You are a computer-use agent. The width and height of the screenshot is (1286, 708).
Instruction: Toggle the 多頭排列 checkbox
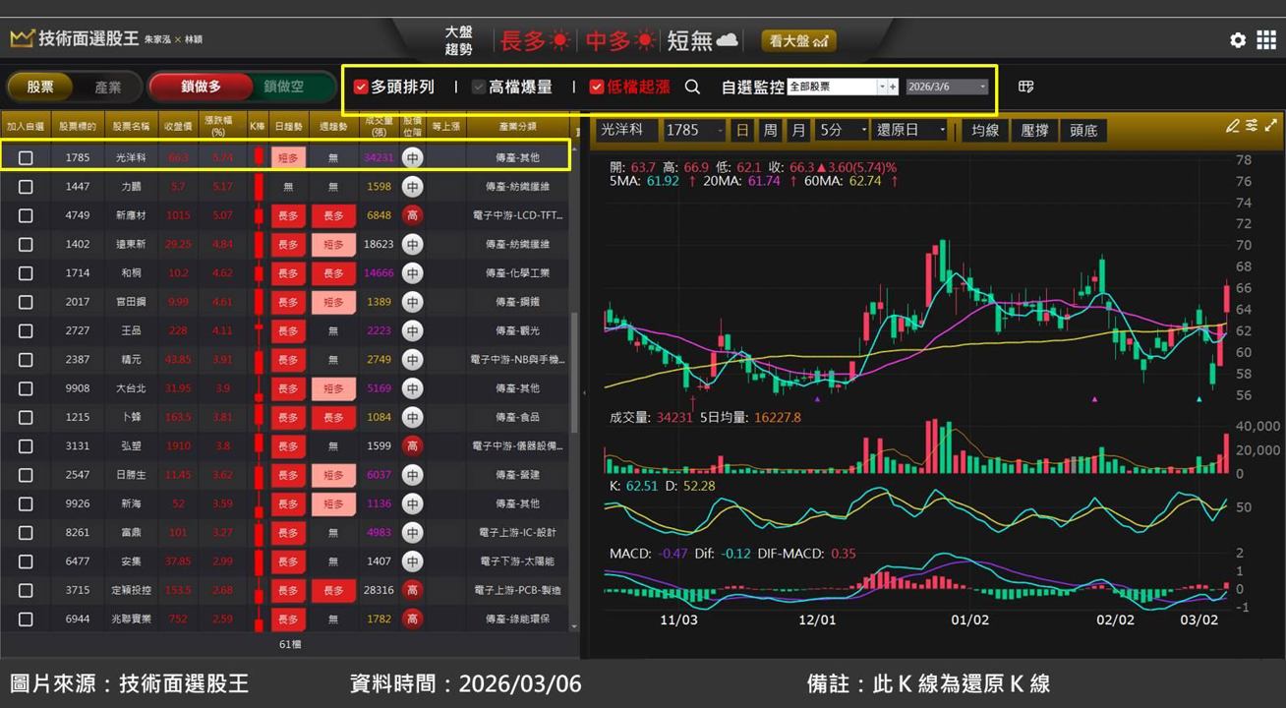[360, 87]
